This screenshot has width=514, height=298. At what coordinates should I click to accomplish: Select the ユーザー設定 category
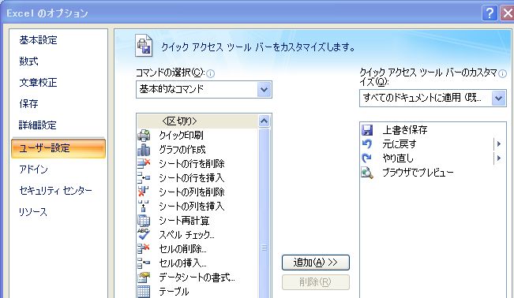(58, 148)
